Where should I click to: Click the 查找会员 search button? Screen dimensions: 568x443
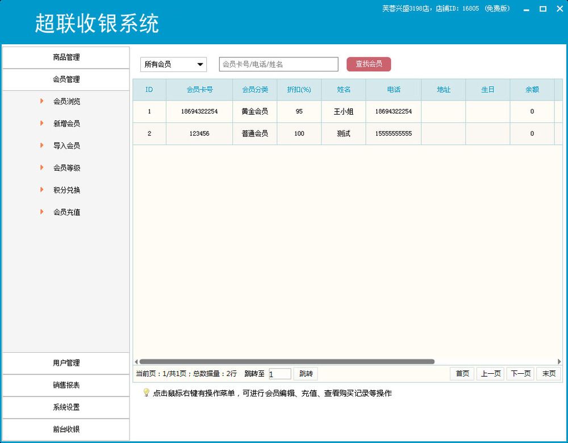point(369,64)
